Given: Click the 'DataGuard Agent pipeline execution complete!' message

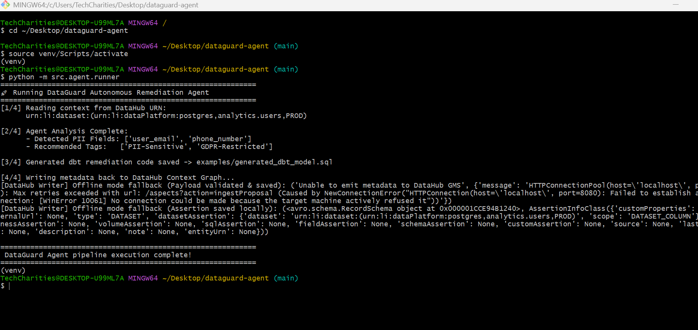Looking at the screenshot, I should 98,255.
